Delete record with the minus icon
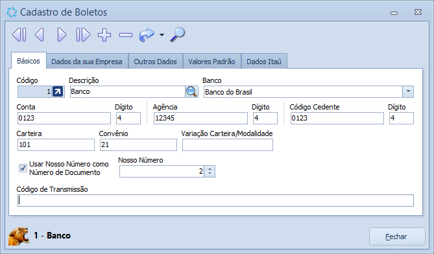The image size is (434, 254). pyautogui.click(x=126, y=35)
